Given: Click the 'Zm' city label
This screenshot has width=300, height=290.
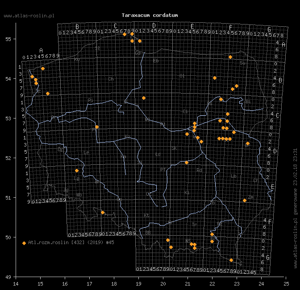Looking at the screenshot, I should [x=251, y=197].
